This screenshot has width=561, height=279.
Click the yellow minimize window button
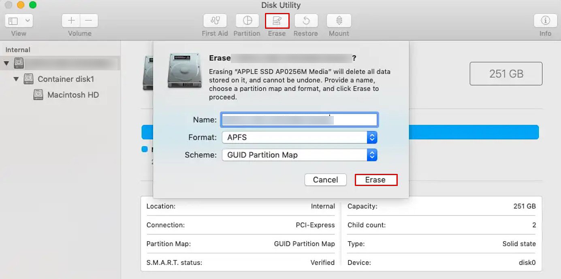tap(20, 5)
